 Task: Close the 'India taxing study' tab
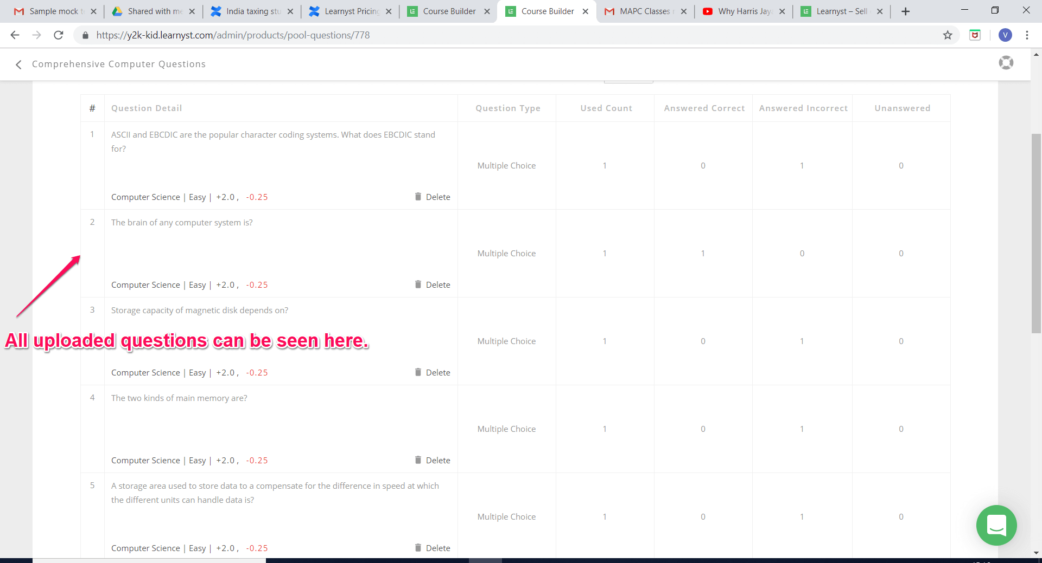(x=291, y=11)
